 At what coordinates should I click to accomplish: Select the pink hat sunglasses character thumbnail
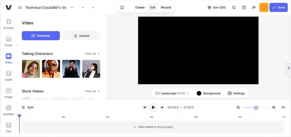pos(51,69)
